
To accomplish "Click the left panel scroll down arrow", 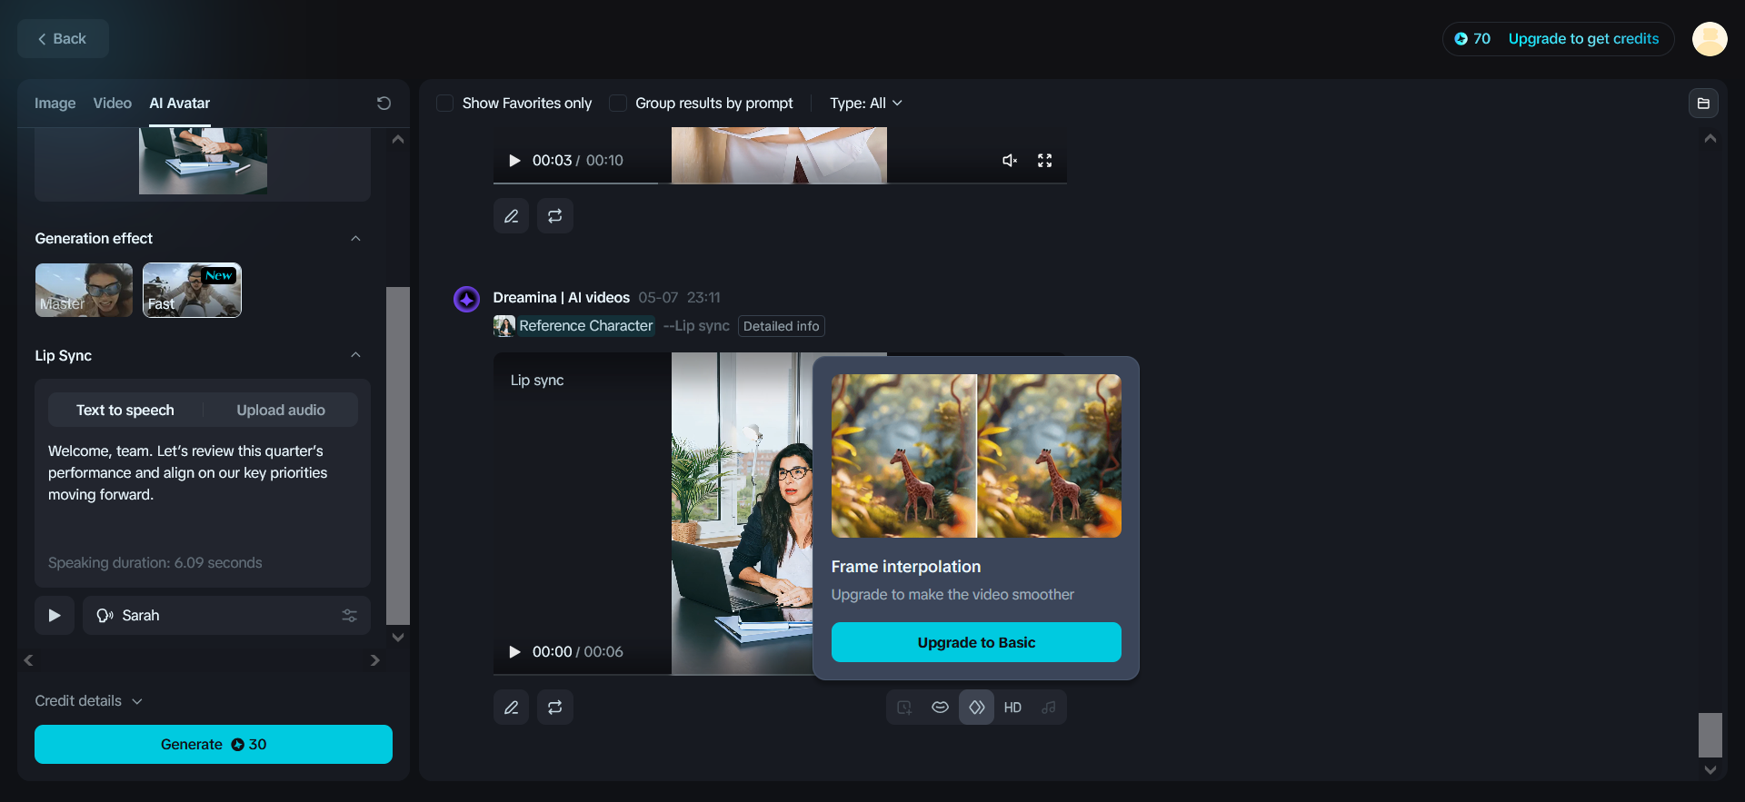I will (x=398, y=638).
